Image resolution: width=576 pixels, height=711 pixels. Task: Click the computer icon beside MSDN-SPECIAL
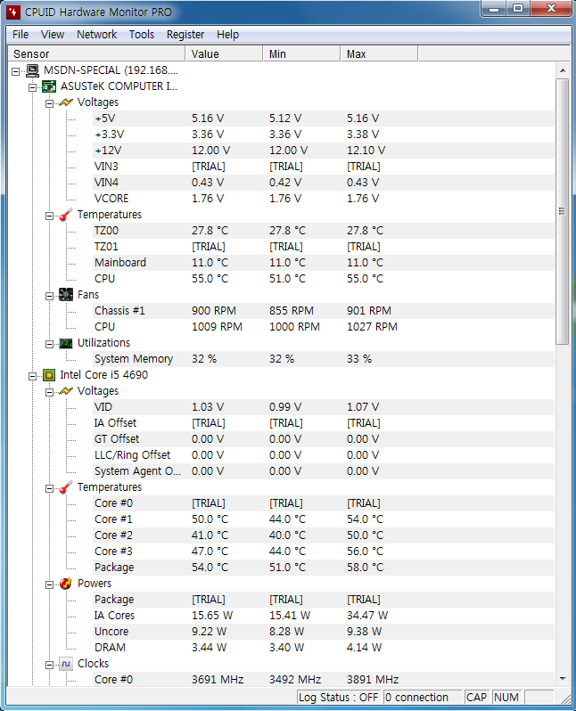click(33, 70)
